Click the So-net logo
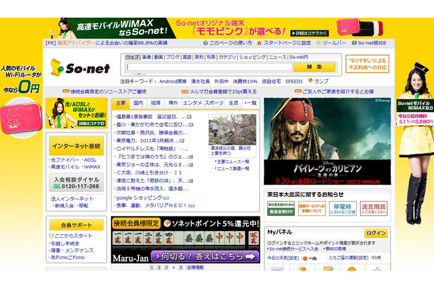 80,68
